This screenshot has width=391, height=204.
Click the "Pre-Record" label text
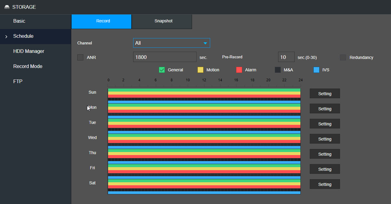click(232, 57)
